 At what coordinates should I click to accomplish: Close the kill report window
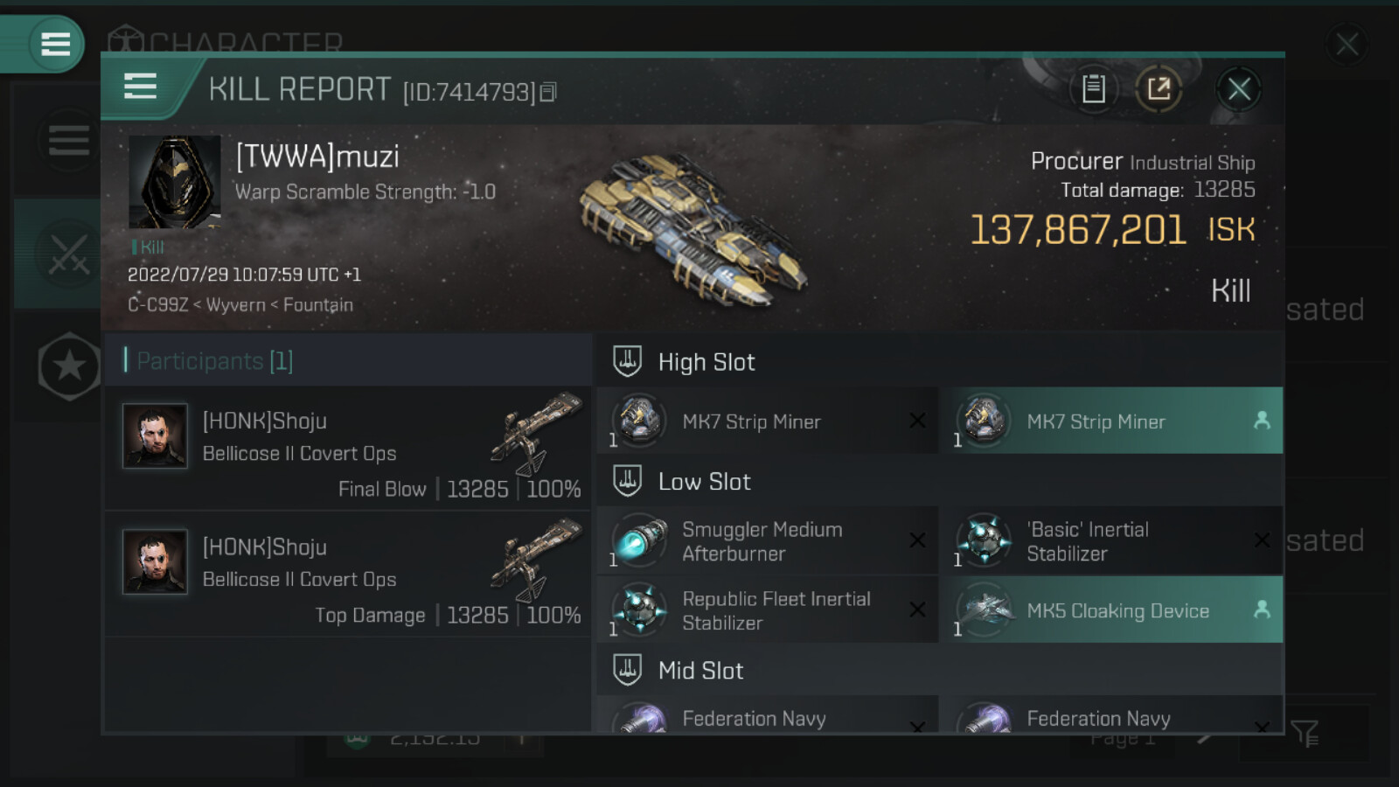click(x=1238, y=88)
